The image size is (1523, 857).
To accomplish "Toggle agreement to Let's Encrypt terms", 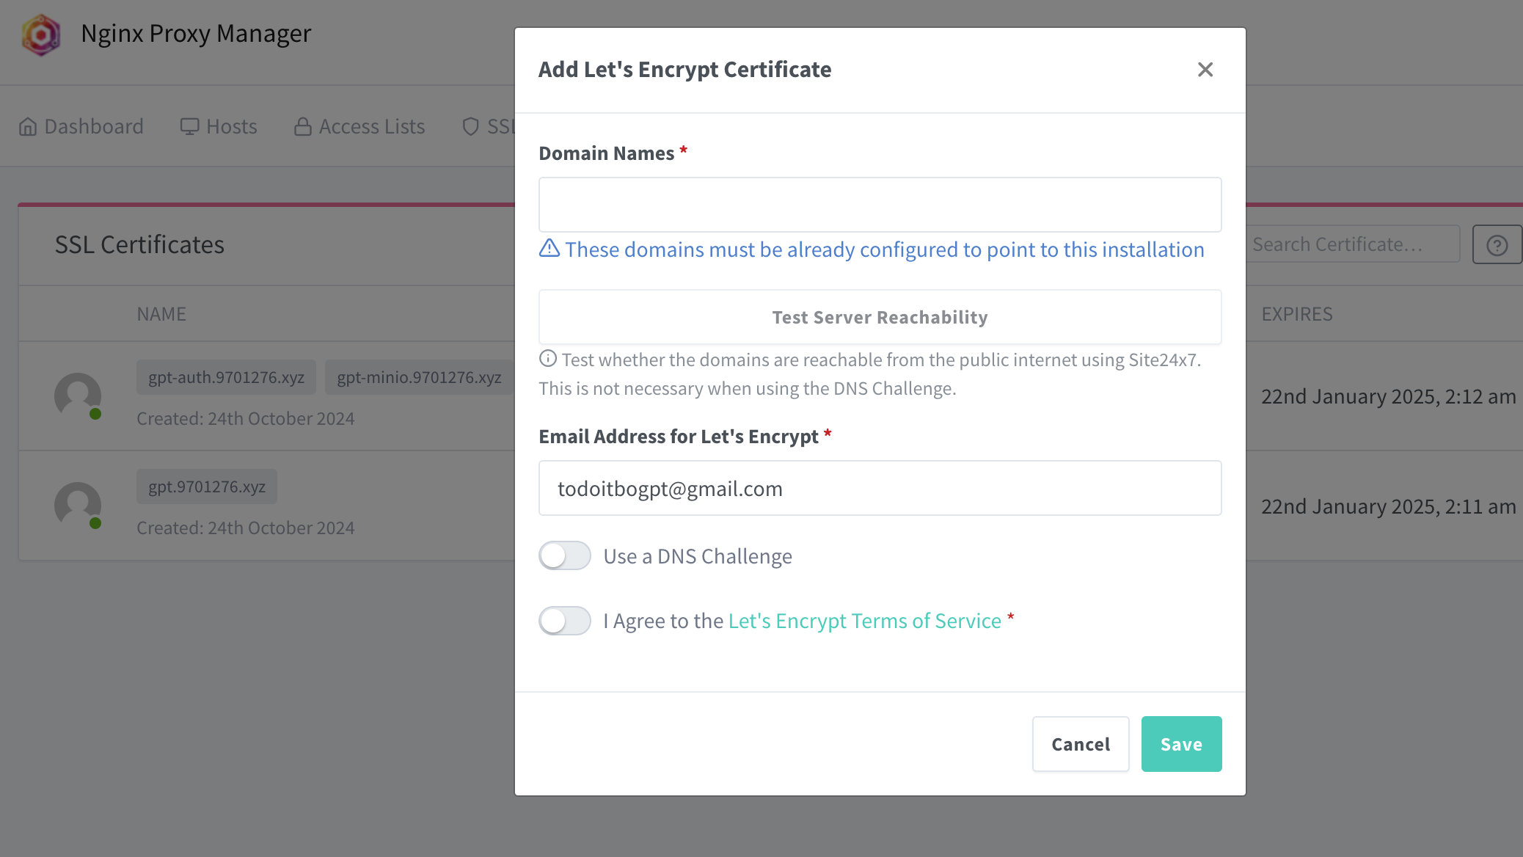I will pyautogui.click(x=565, y=621).
